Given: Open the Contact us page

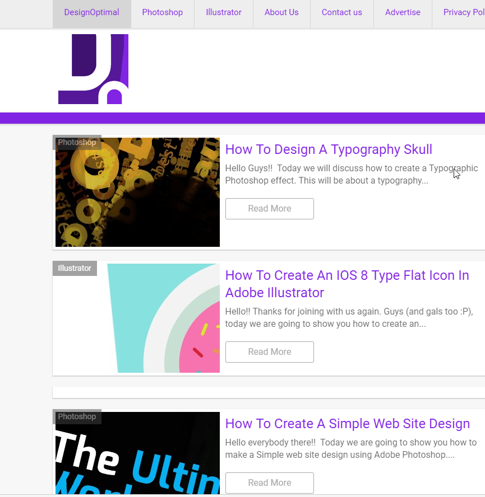Looking at the screenshot, I should point(341,12).
